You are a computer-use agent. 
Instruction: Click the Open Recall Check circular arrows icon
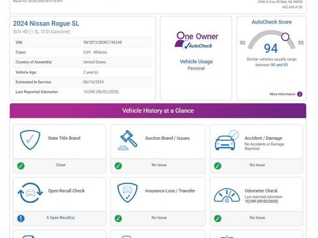point(30,192)
